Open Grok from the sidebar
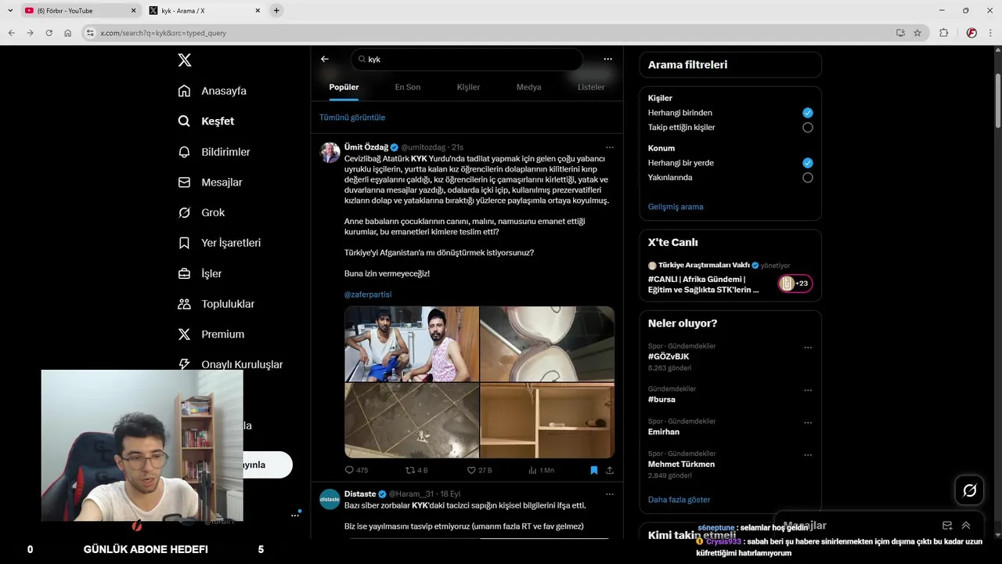 coord(201,213)
